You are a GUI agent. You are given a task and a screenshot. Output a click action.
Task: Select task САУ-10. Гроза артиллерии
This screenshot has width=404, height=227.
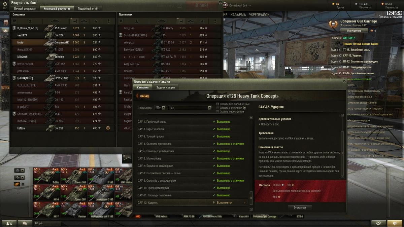point(192,188)
